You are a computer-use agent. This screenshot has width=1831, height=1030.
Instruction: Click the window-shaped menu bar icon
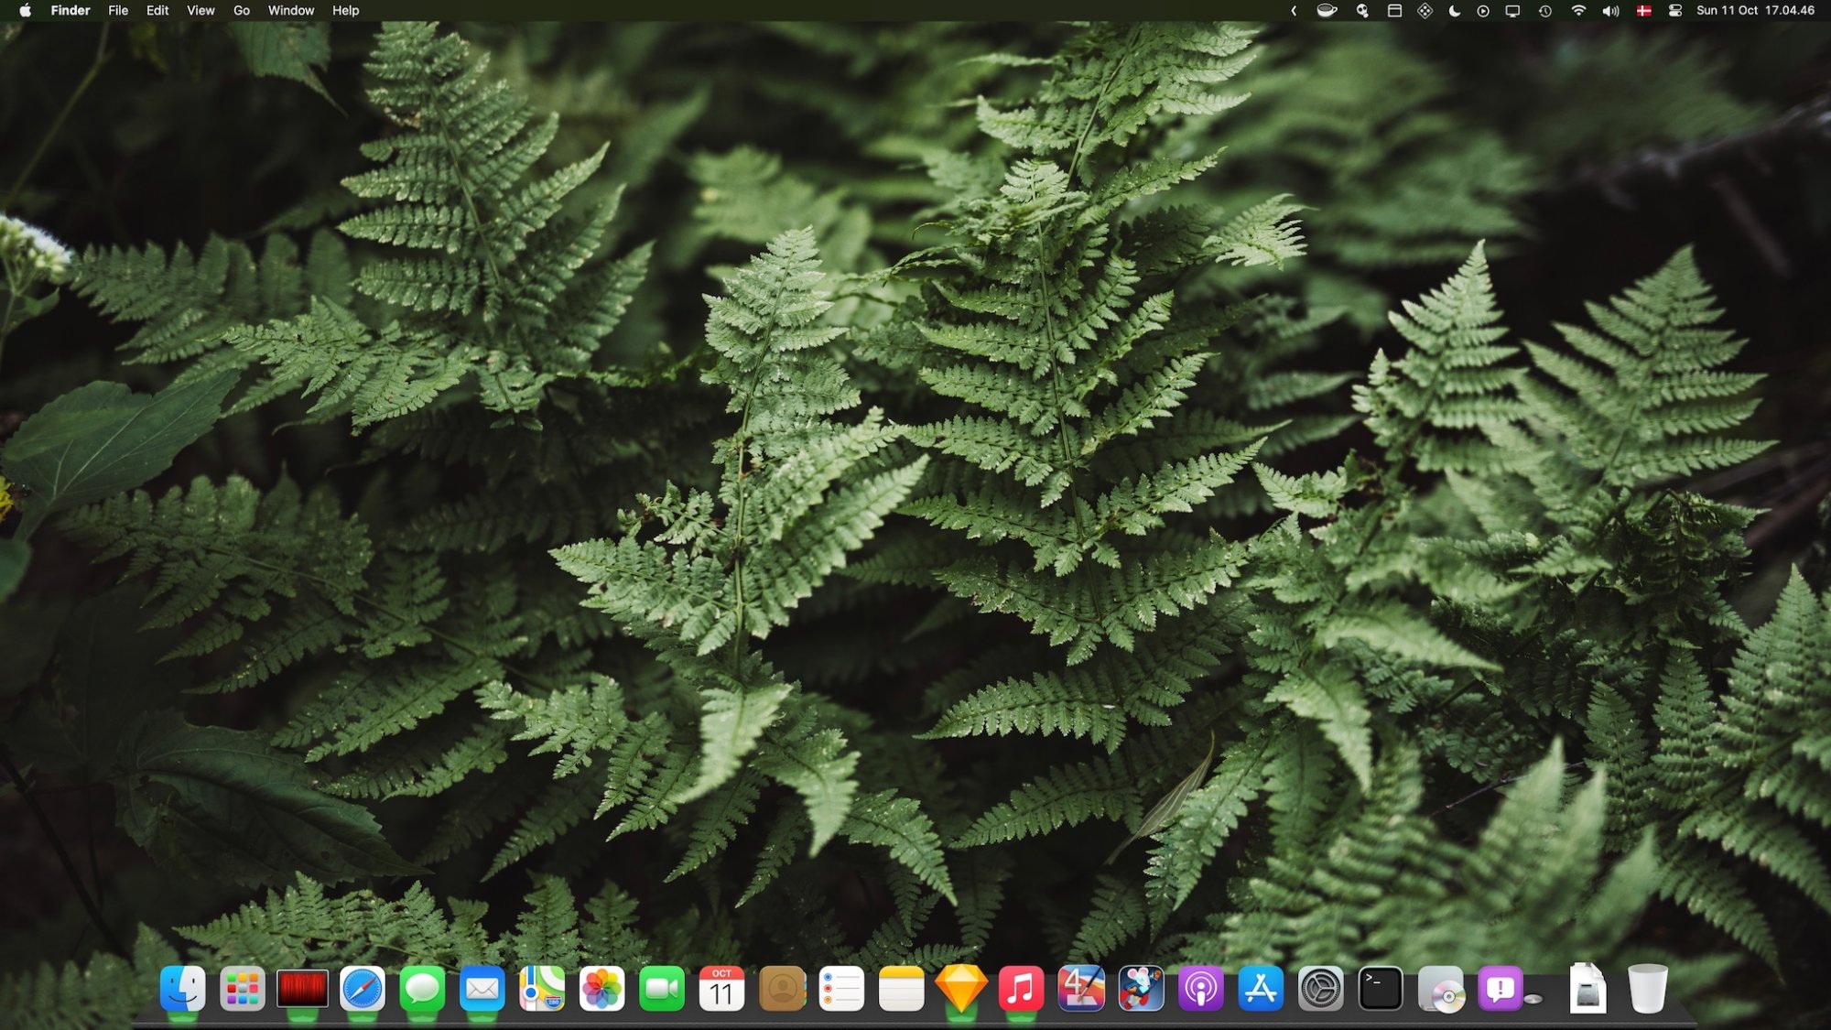point(1394,11)
